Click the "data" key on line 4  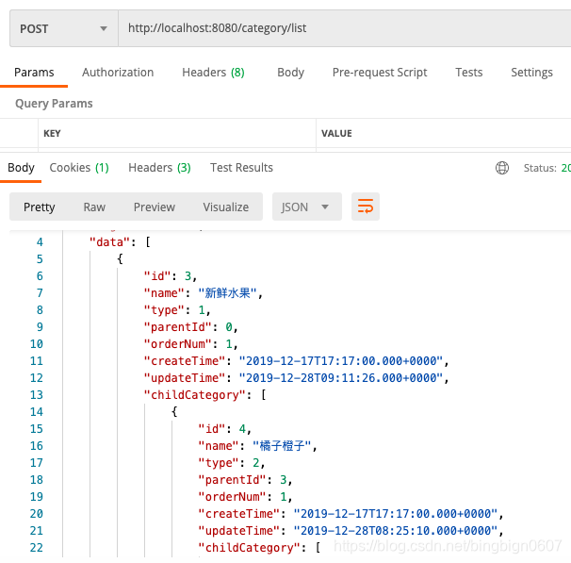click(x=109, y=242)
